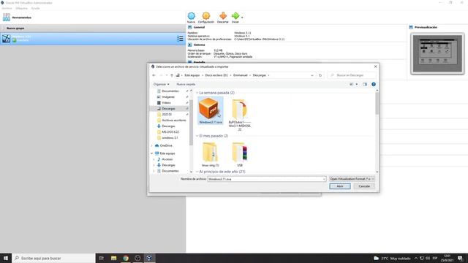Click the General section header
The image size is (468, 263).
point(199,27)
